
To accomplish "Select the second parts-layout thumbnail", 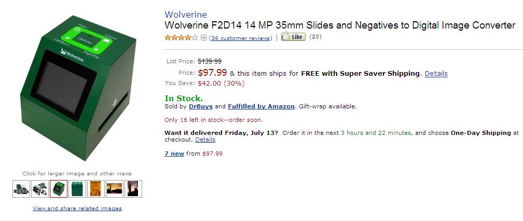I will tap(40, 189).
